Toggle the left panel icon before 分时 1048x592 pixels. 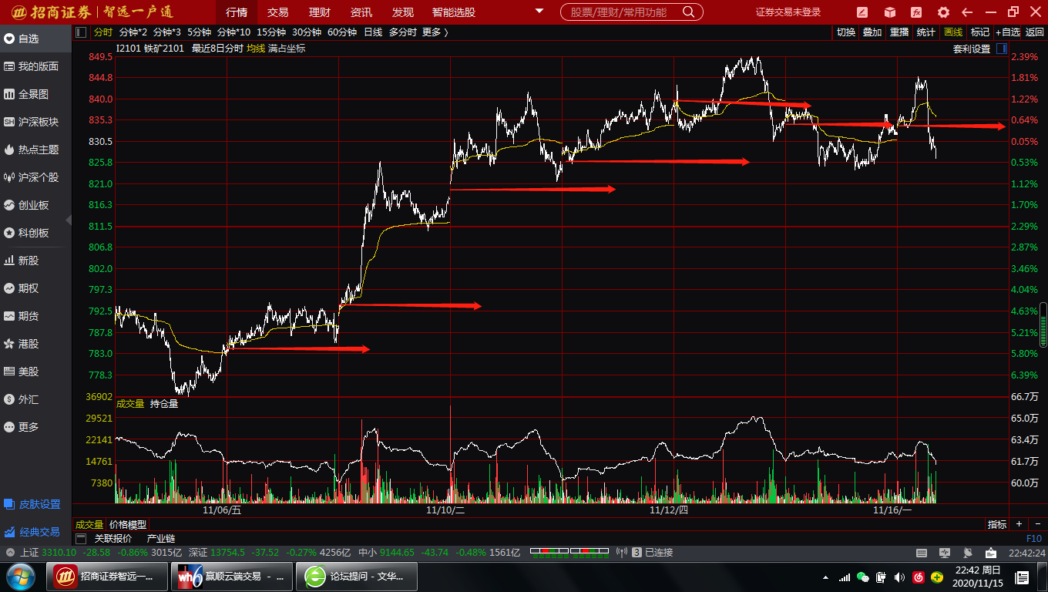coord(82,32)
